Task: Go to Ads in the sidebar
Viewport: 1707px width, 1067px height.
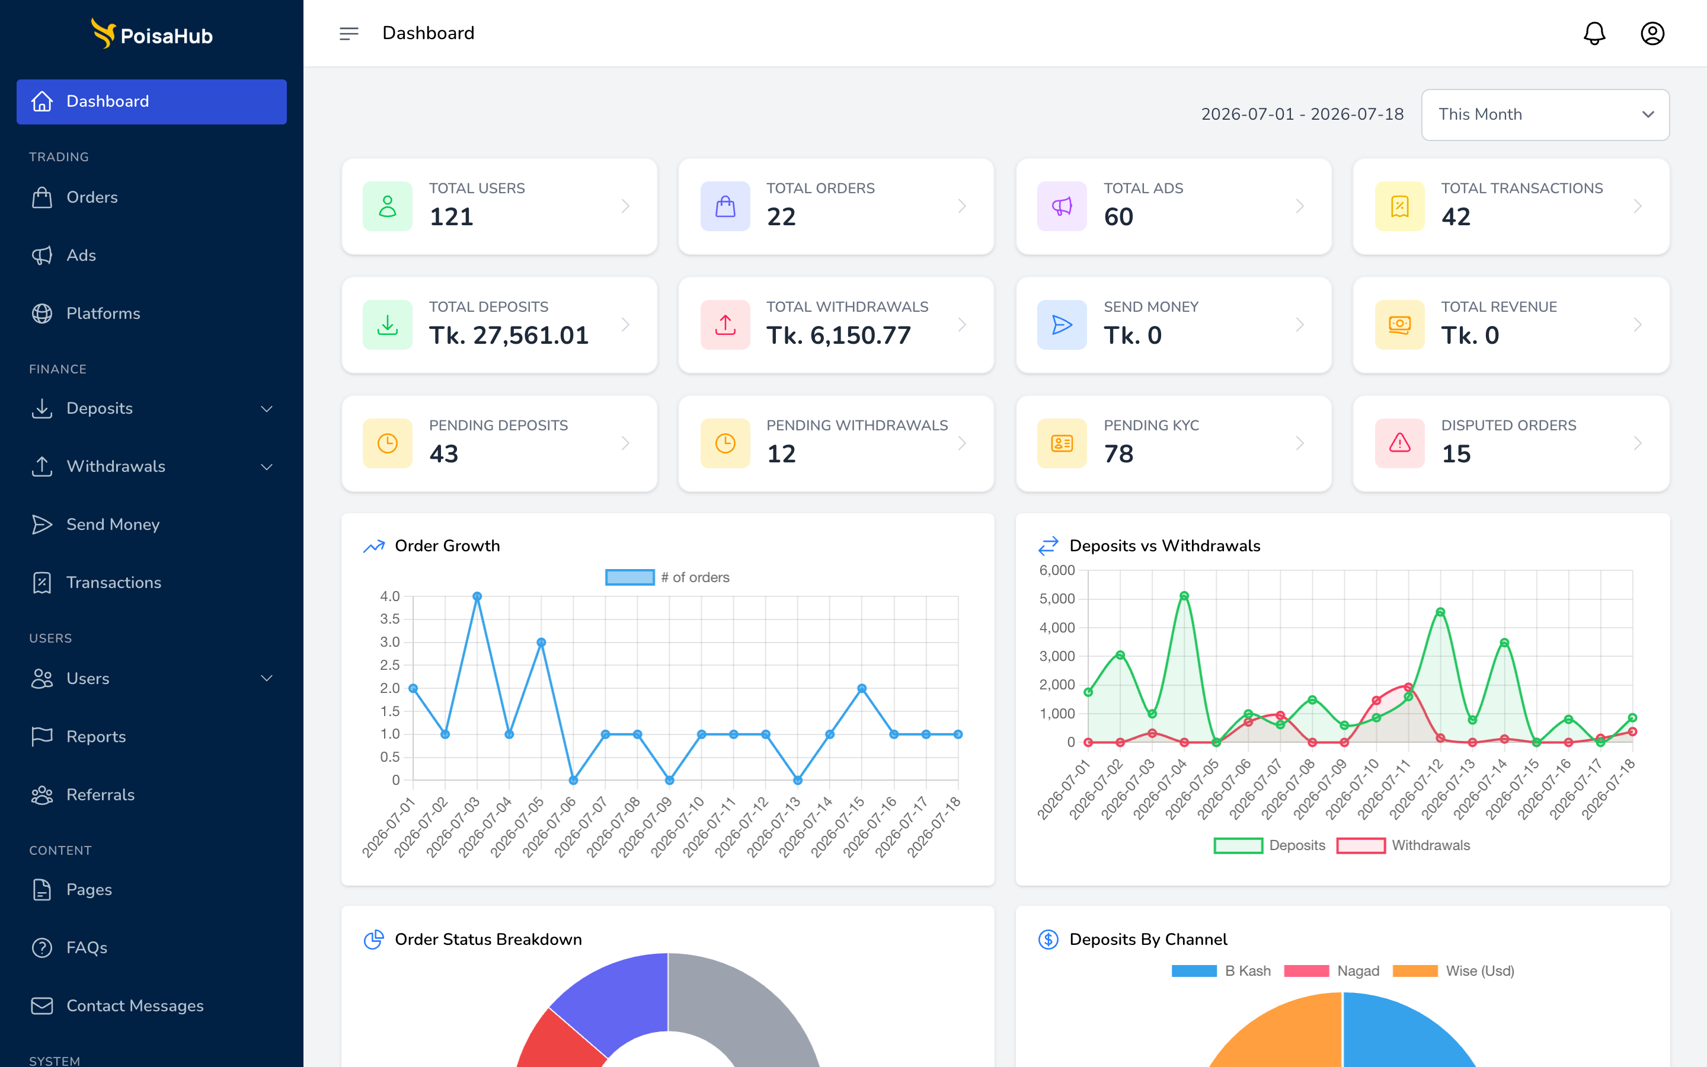Action: click(152, 255)
